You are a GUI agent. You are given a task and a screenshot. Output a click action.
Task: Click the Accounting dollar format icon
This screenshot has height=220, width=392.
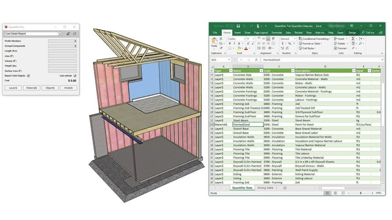[x=283, y=43]
